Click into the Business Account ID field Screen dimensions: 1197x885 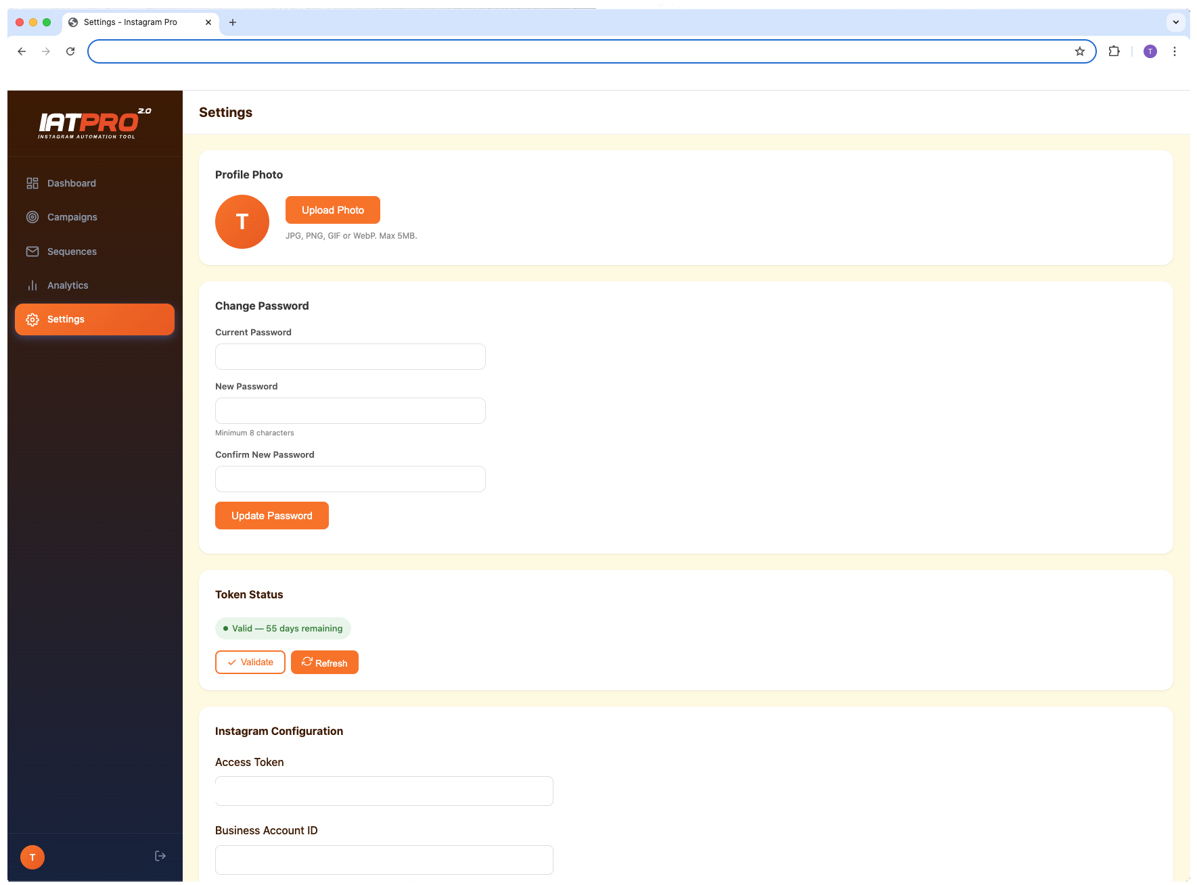(384, 860)
